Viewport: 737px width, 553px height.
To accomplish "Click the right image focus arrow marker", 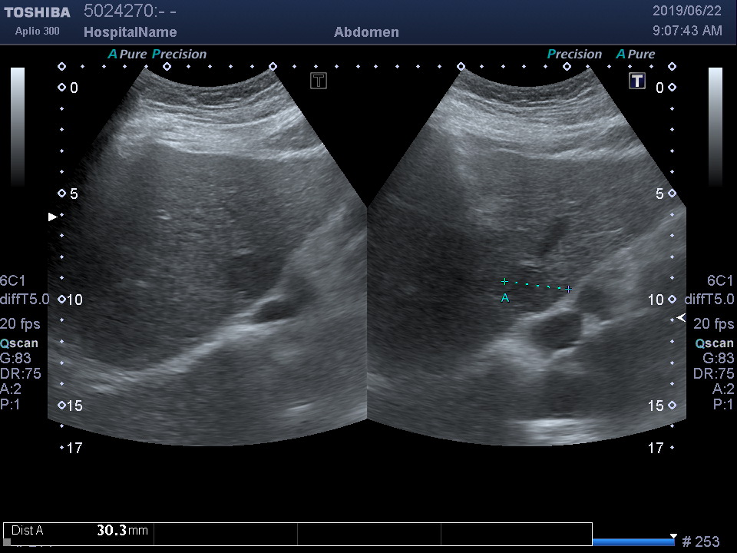I will click(680, 317).
